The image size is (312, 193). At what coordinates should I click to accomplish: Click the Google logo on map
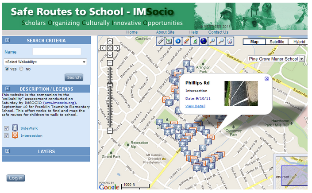(x=109, y=187)
